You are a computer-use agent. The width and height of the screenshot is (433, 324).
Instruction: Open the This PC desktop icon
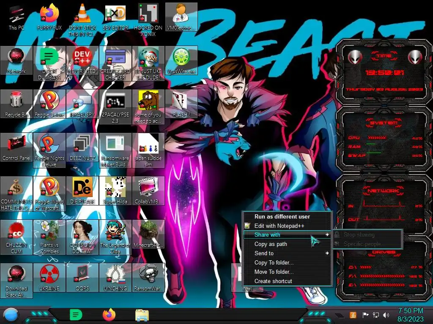[x=16, y=17]
